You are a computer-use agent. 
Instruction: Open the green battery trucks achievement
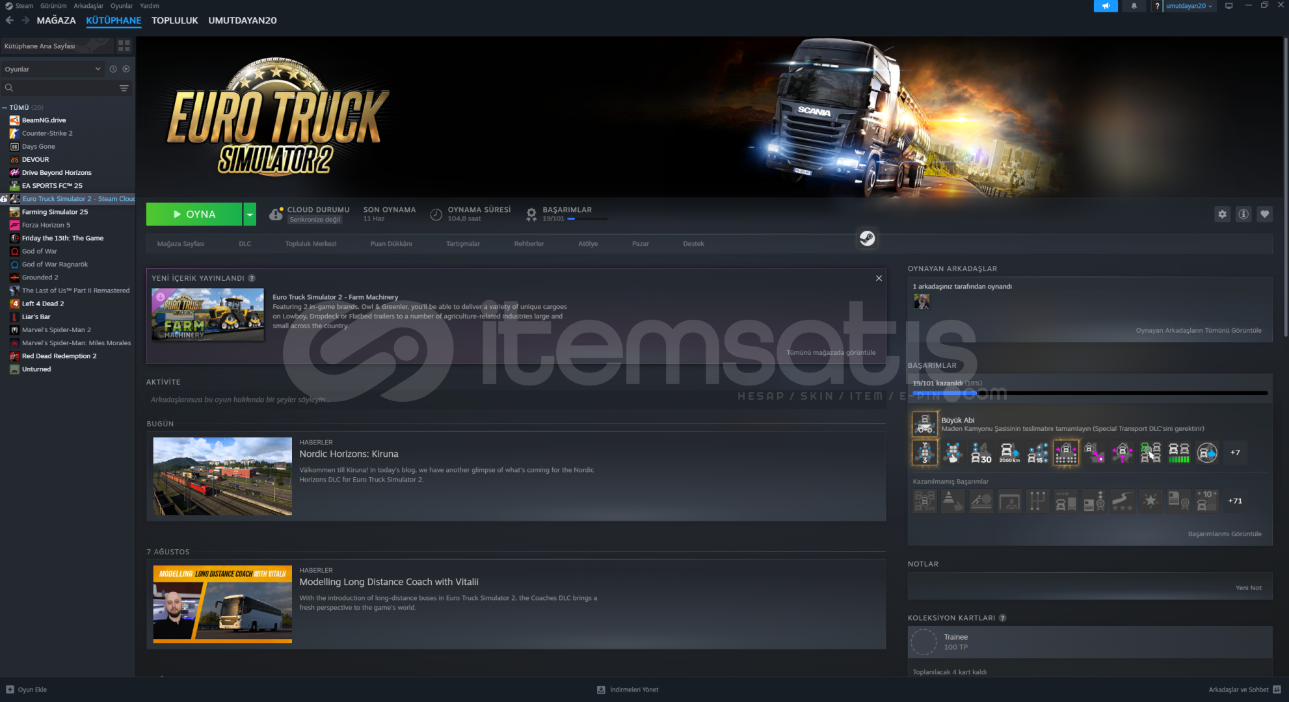click(x=1178, y=452)
